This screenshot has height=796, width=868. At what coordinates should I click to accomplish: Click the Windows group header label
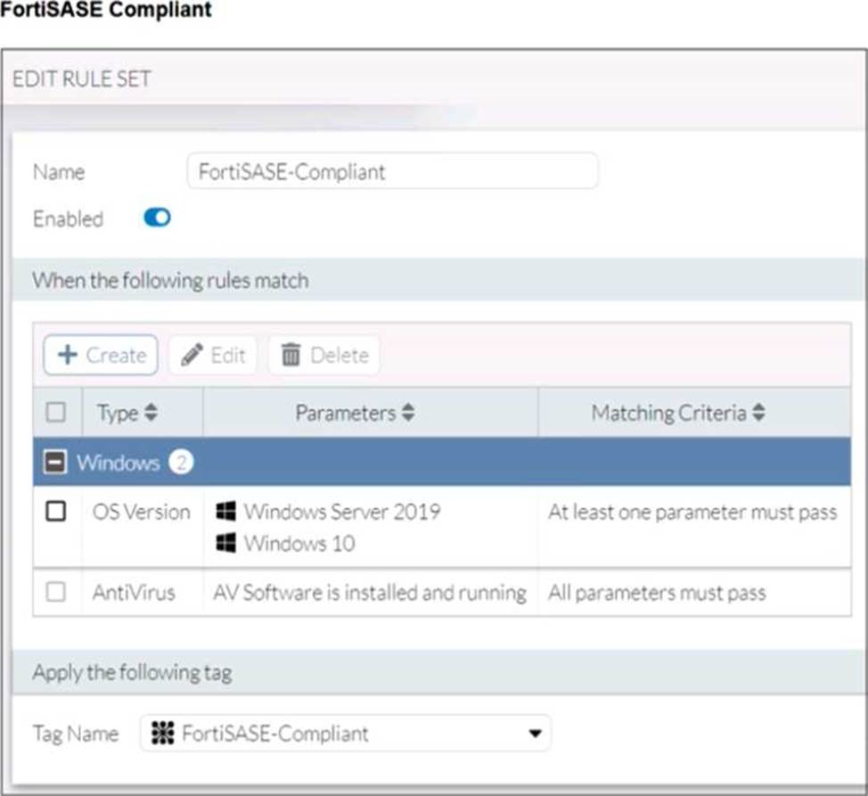coord(118,463)
